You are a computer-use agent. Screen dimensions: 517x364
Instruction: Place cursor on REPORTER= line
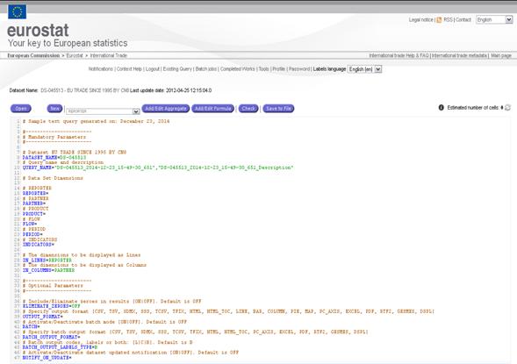36,193
